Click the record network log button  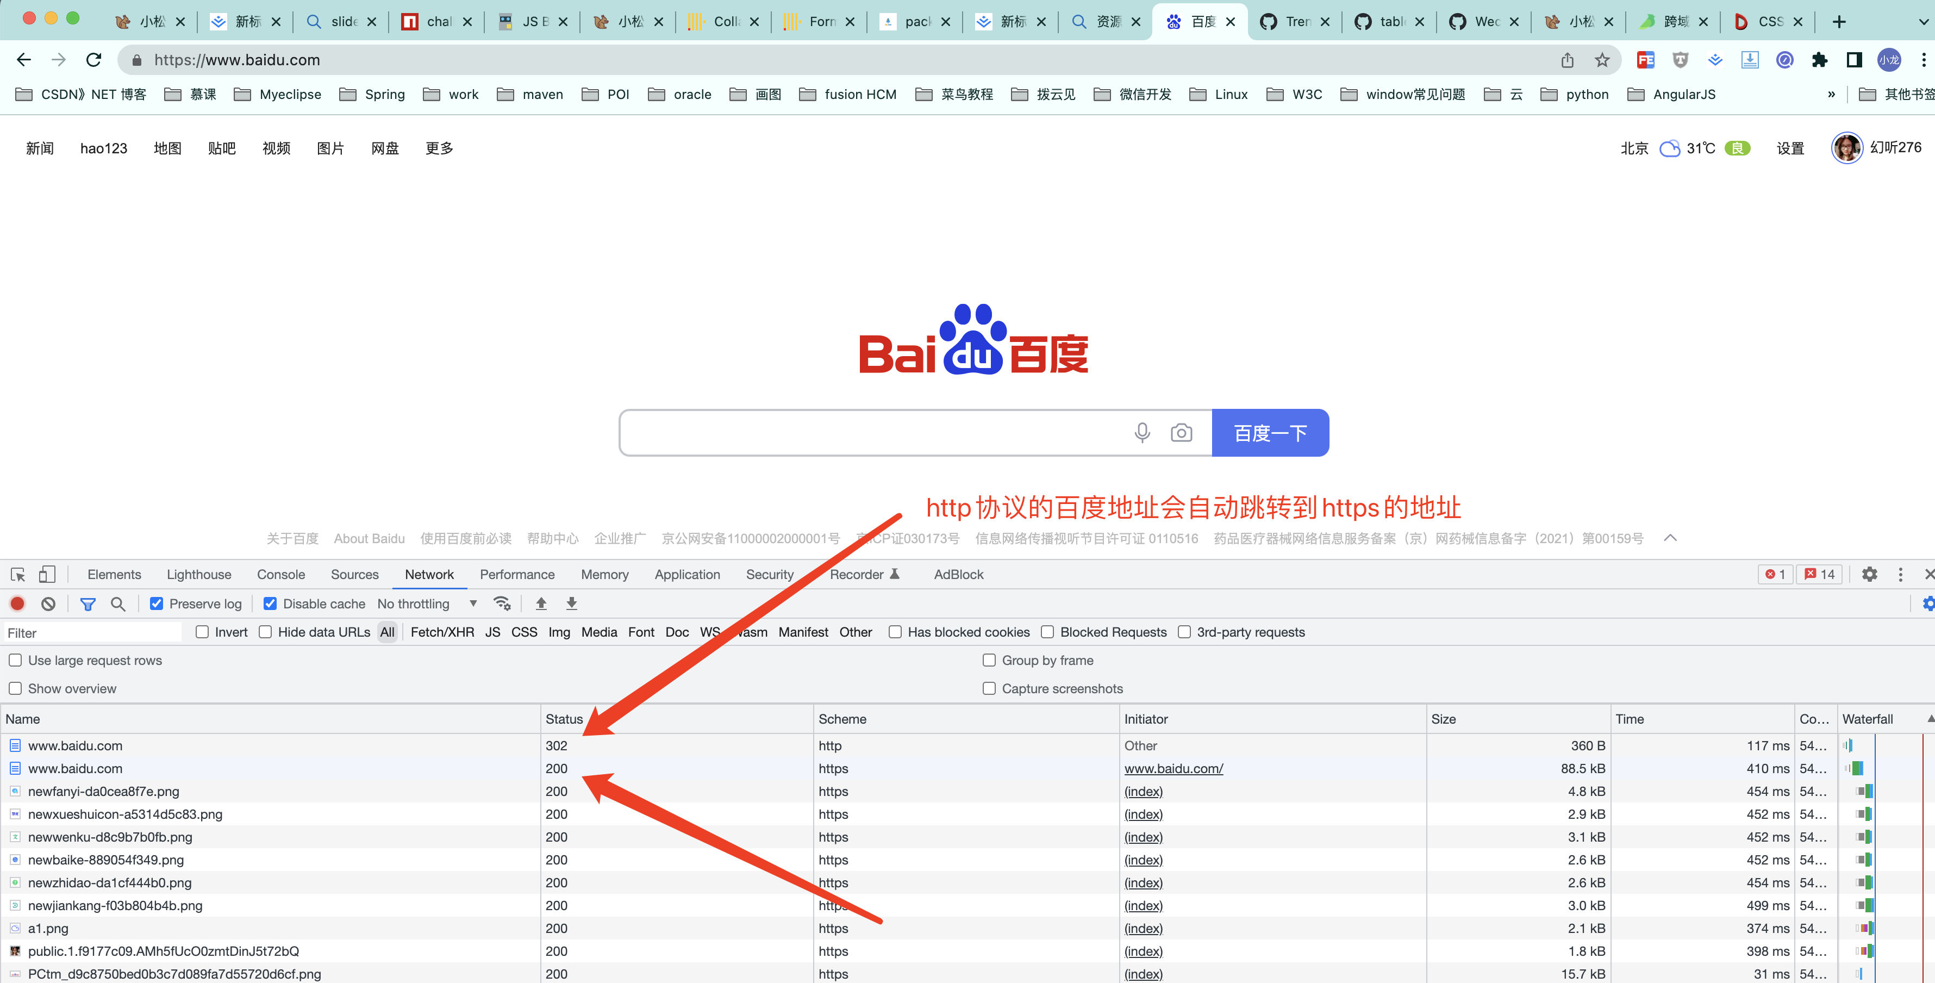[x=17, y=604]
